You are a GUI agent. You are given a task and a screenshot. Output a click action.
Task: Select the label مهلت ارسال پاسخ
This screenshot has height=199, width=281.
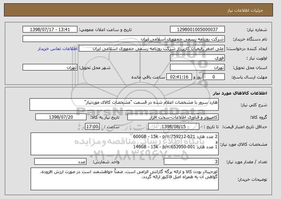coord(249,77)
